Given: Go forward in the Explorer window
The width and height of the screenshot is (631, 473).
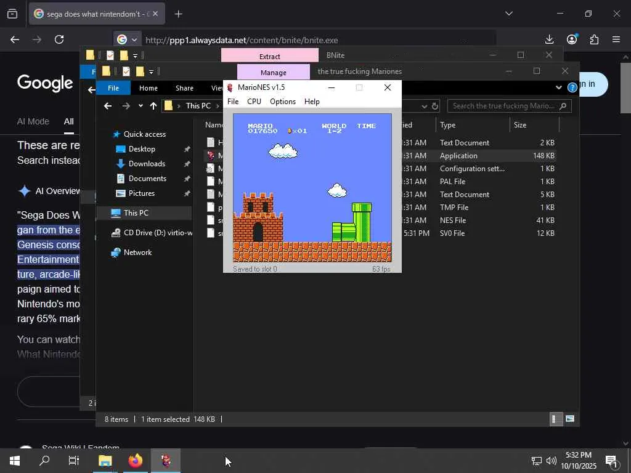Looking at the screenshot, I should click(x=126, y=106).
